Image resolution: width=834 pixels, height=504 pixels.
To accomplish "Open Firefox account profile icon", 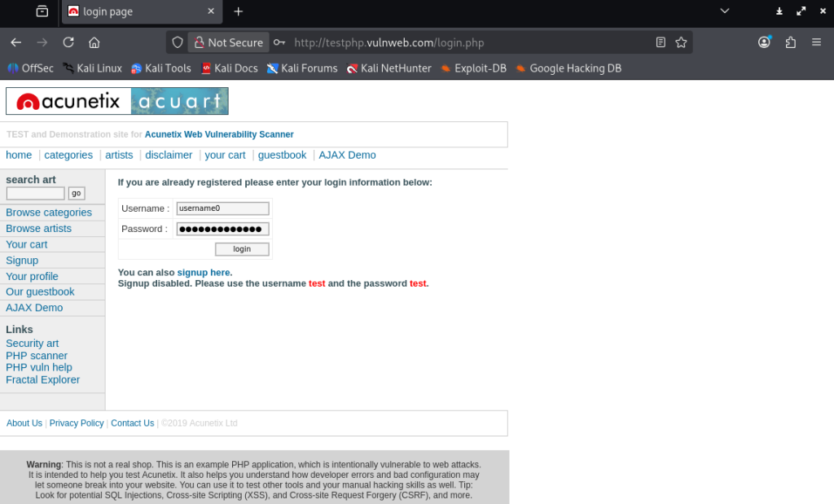I will click(764, 42).
